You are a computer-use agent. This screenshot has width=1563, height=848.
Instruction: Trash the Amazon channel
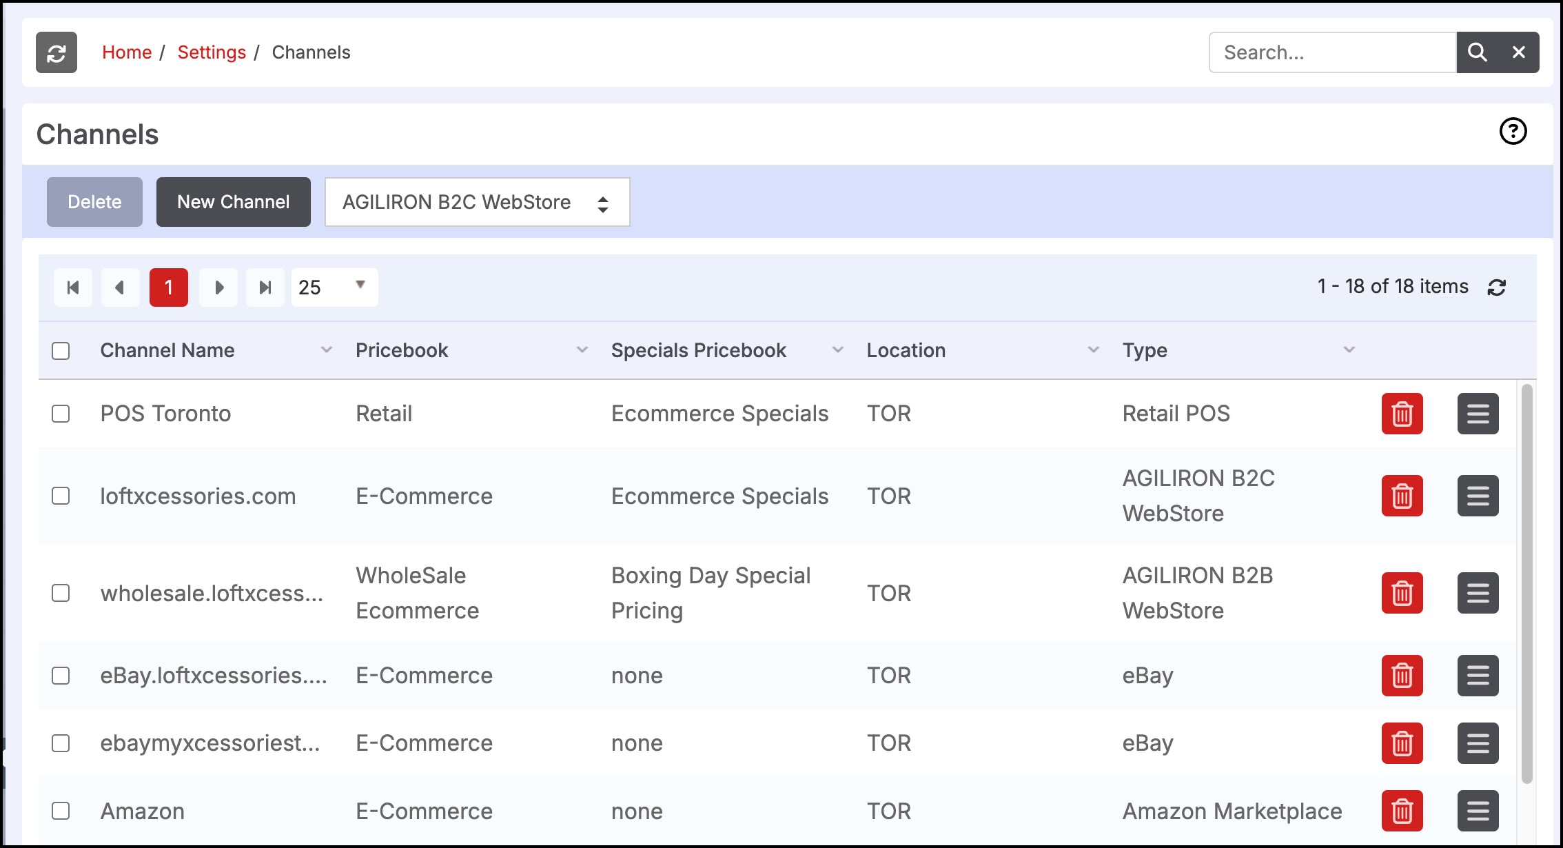(x=1402, y=811)
